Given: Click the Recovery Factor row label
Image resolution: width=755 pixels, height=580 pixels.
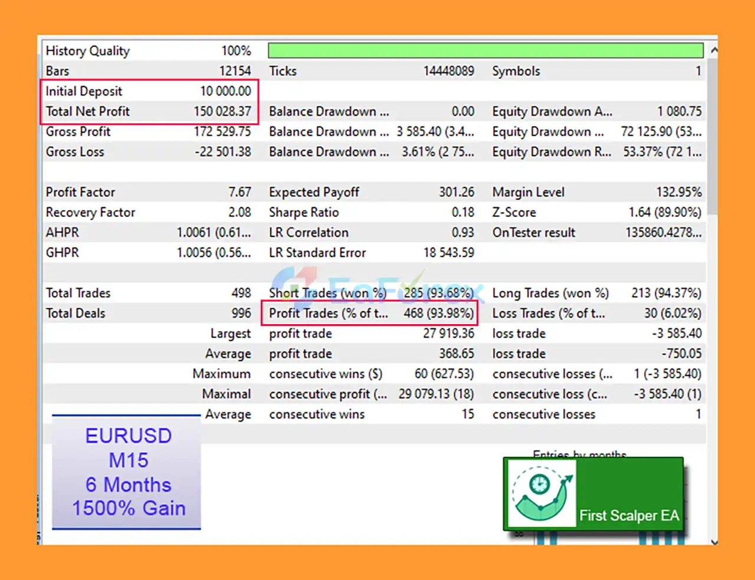Looking at the screenshot, I should tap(91, 212).
